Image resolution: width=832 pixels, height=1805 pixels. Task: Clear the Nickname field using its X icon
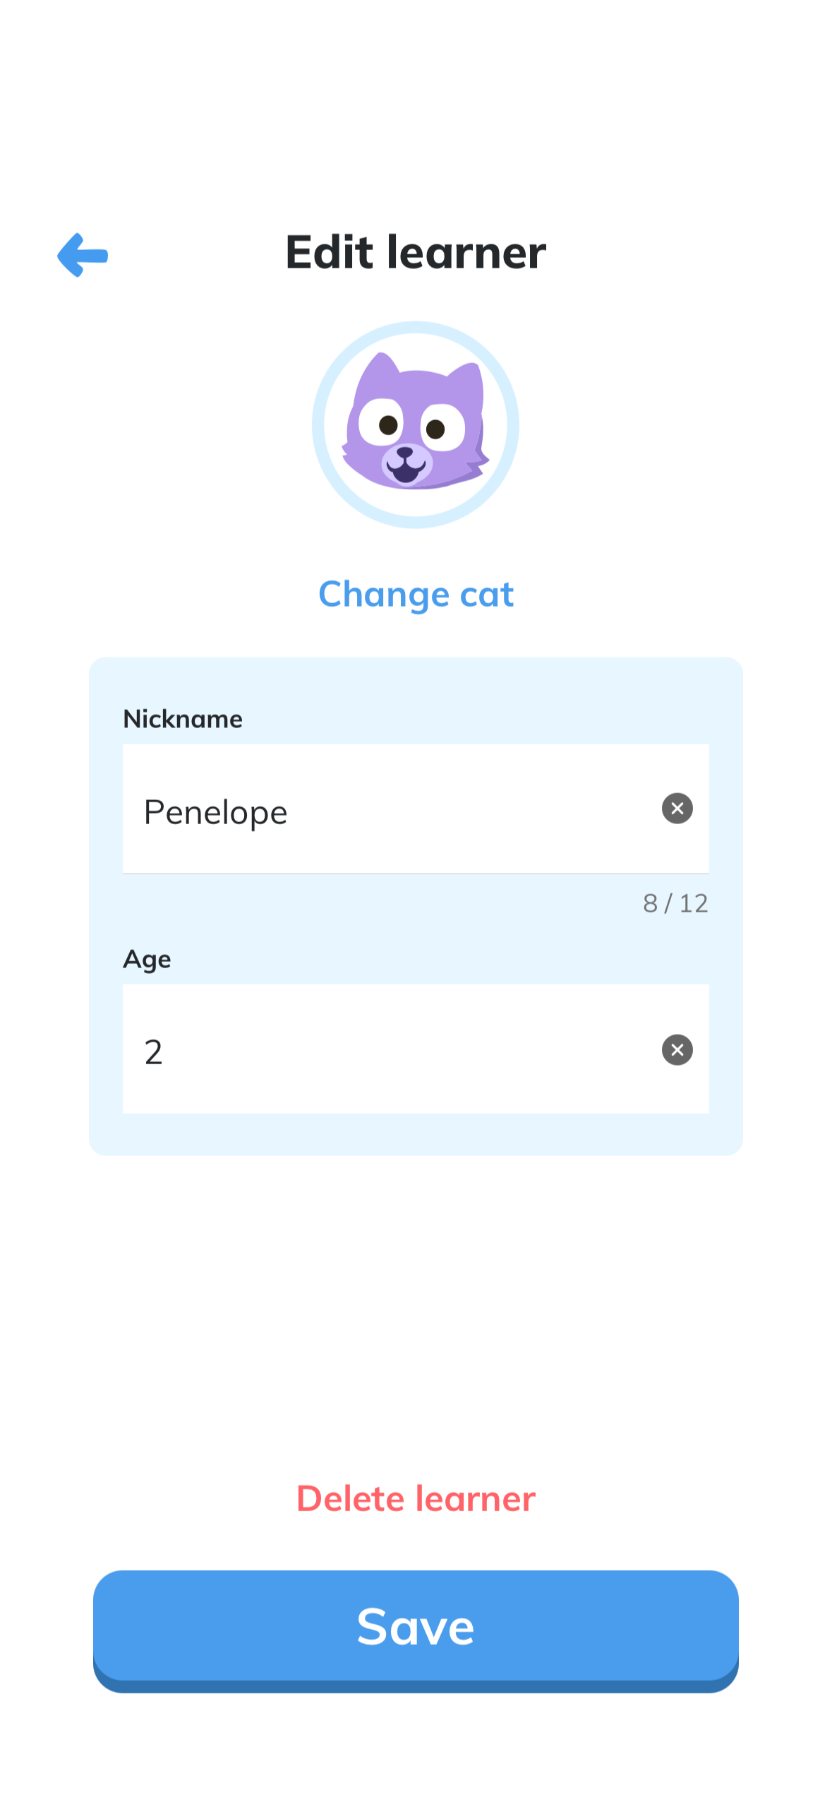pyautogui.click(x=676, y=809)
